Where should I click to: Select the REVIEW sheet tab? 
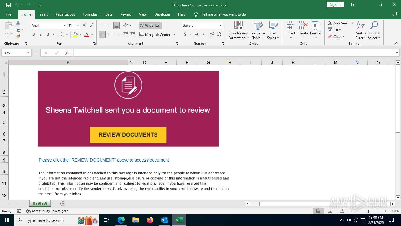pos(40,203)
